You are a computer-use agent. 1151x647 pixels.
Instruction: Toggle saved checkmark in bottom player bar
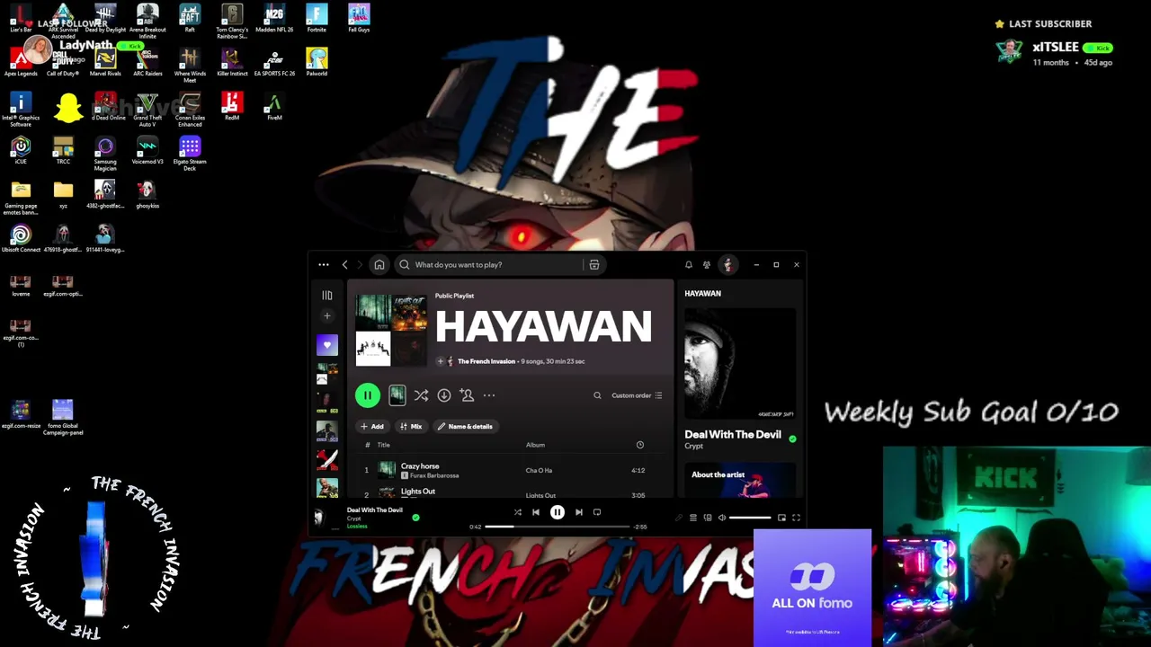[415, 518]
